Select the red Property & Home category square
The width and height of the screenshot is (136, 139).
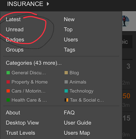(x=8, y=82)
